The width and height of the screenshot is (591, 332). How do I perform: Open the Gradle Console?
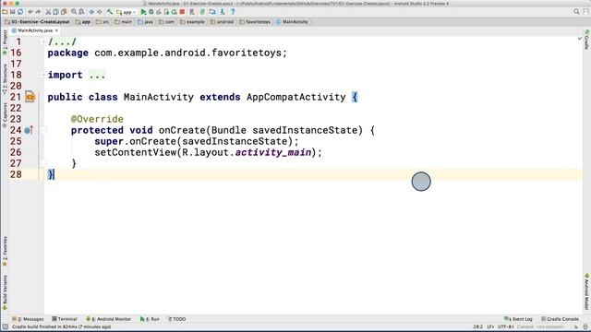point(561,319)
